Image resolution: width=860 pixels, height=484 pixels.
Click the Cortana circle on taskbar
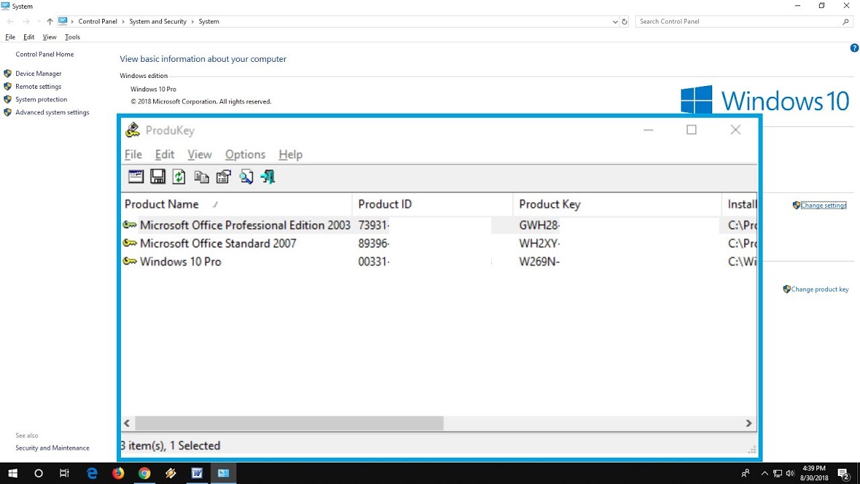38,473
